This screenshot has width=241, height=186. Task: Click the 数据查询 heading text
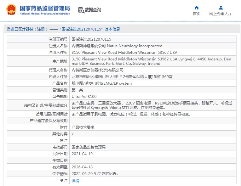[x=93, y=10]
